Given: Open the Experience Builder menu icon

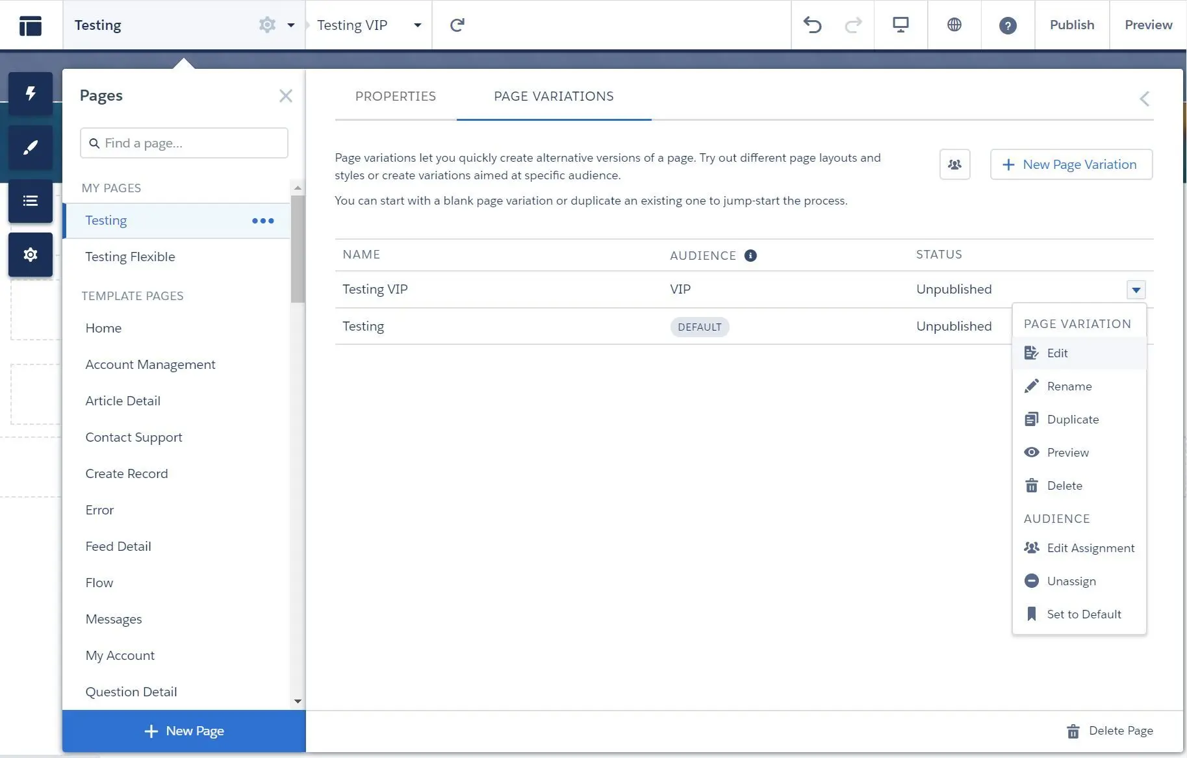Looking at the screenshot, I should (31, 25).
